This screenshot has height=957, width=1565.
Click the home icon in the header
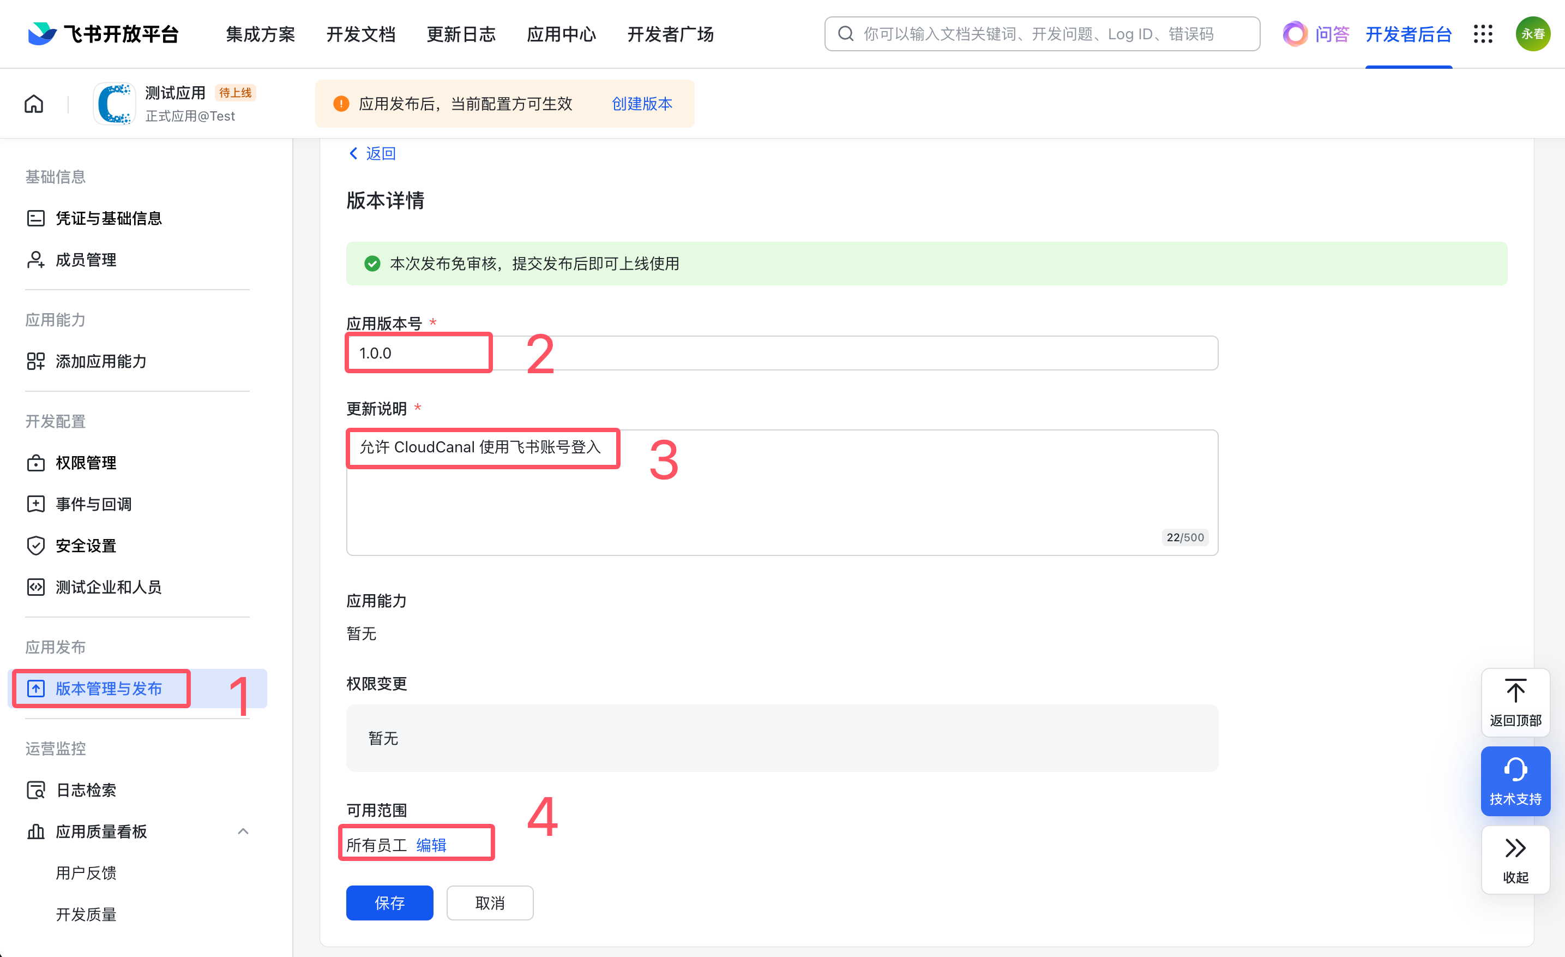[x=34, y=104]
